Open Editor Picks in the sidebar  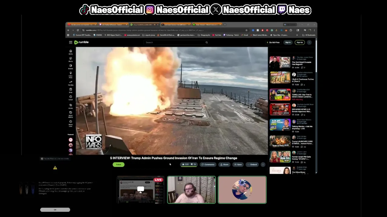[70, 74]
